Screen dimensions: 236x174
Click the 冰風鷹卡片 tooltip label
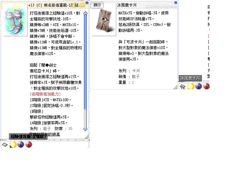(190, 78)
